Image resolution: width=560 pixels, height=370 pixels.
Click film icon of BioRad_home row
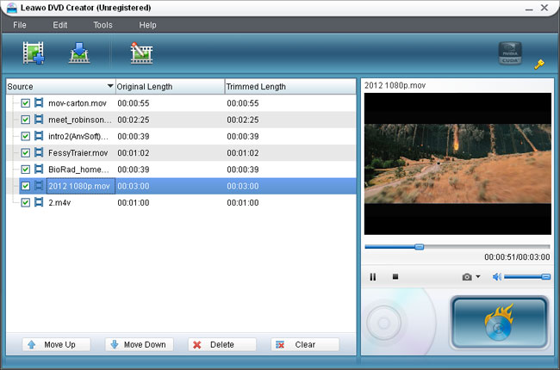pyautogui.click(x=39, y=170)
